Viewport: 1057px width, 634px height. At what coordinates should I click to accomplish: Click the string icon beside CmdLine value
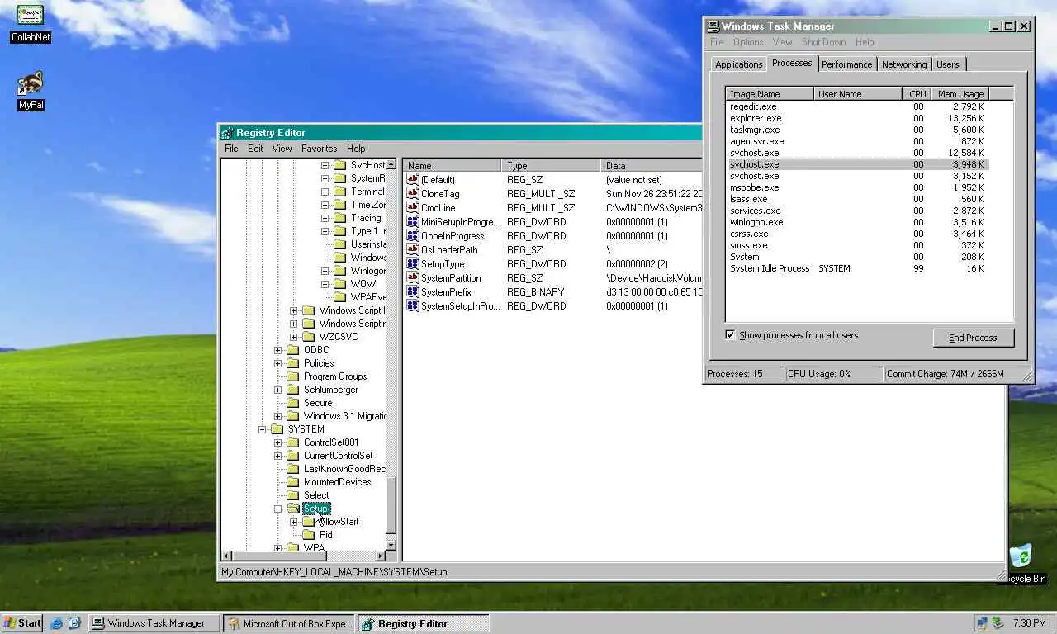(413, 208)
